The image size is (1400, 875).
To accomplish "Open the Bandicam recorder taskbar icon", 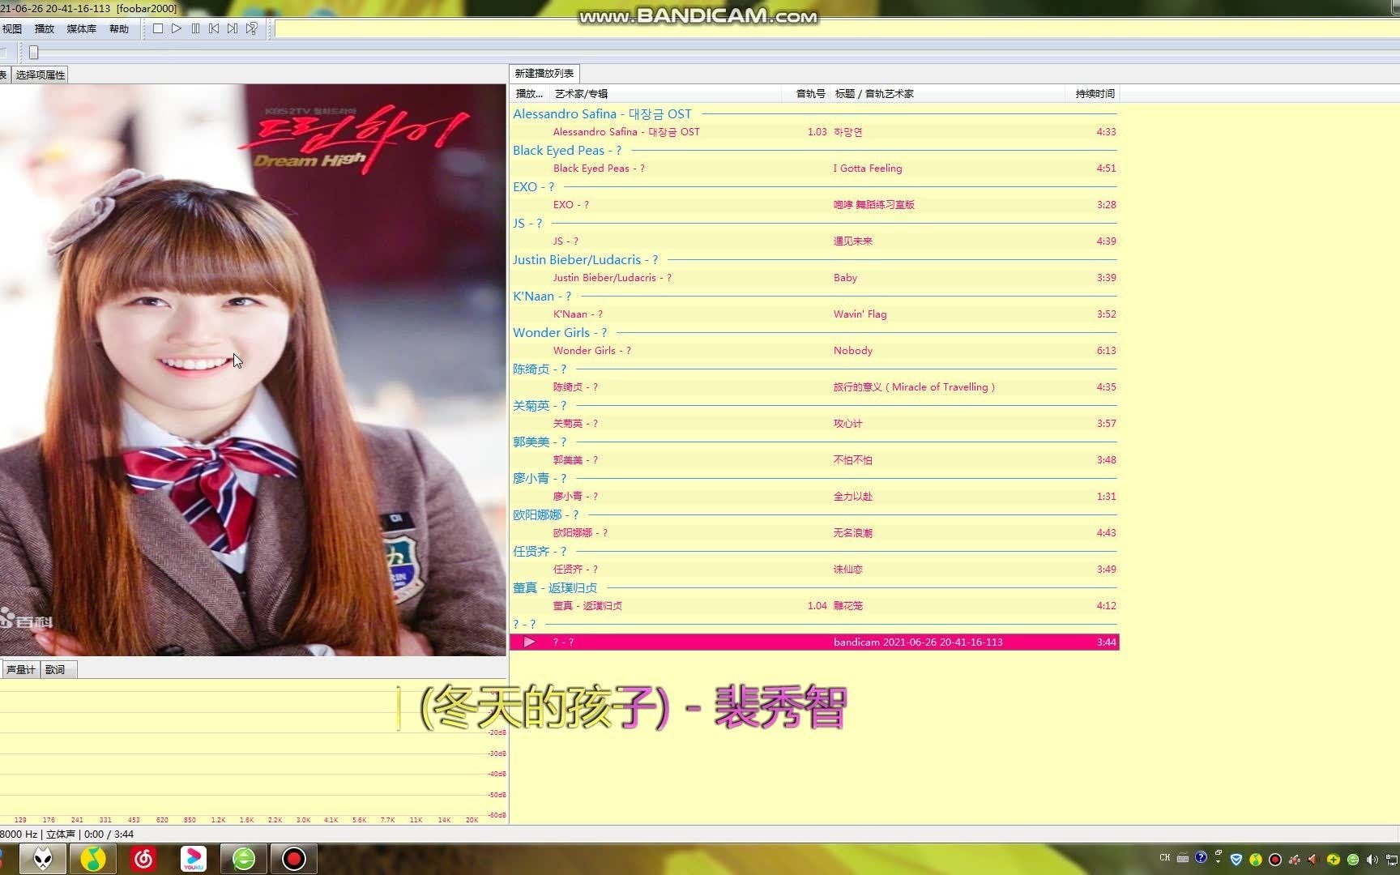I will pos(294,859).
